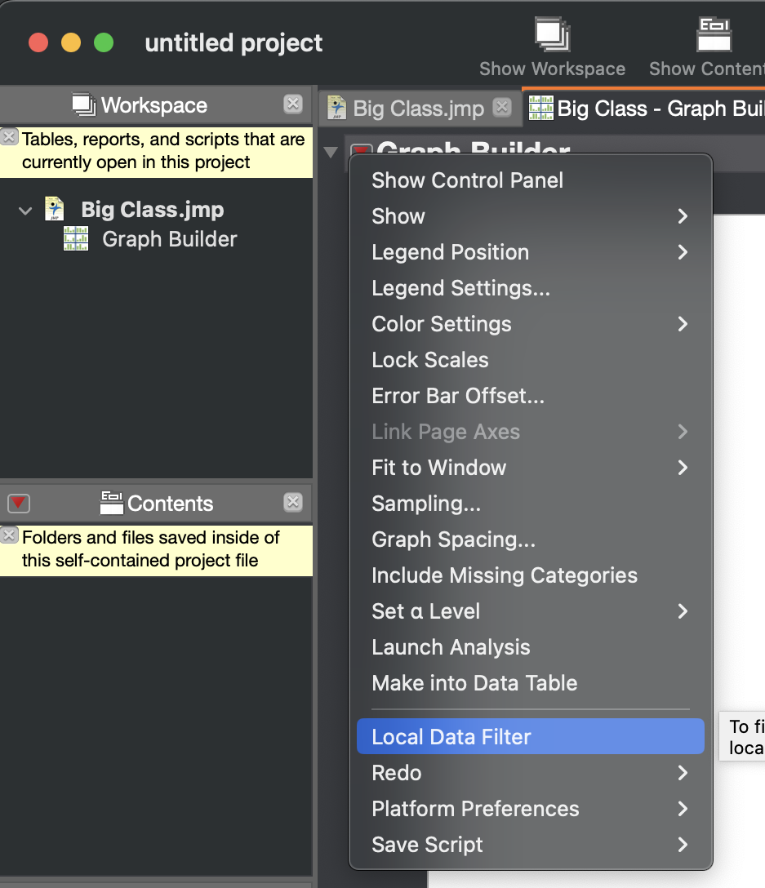Choose Show Control Panel from the menu
Image resolution: width=765 pixels, height=888 pixels.
[x=467, y=180]
